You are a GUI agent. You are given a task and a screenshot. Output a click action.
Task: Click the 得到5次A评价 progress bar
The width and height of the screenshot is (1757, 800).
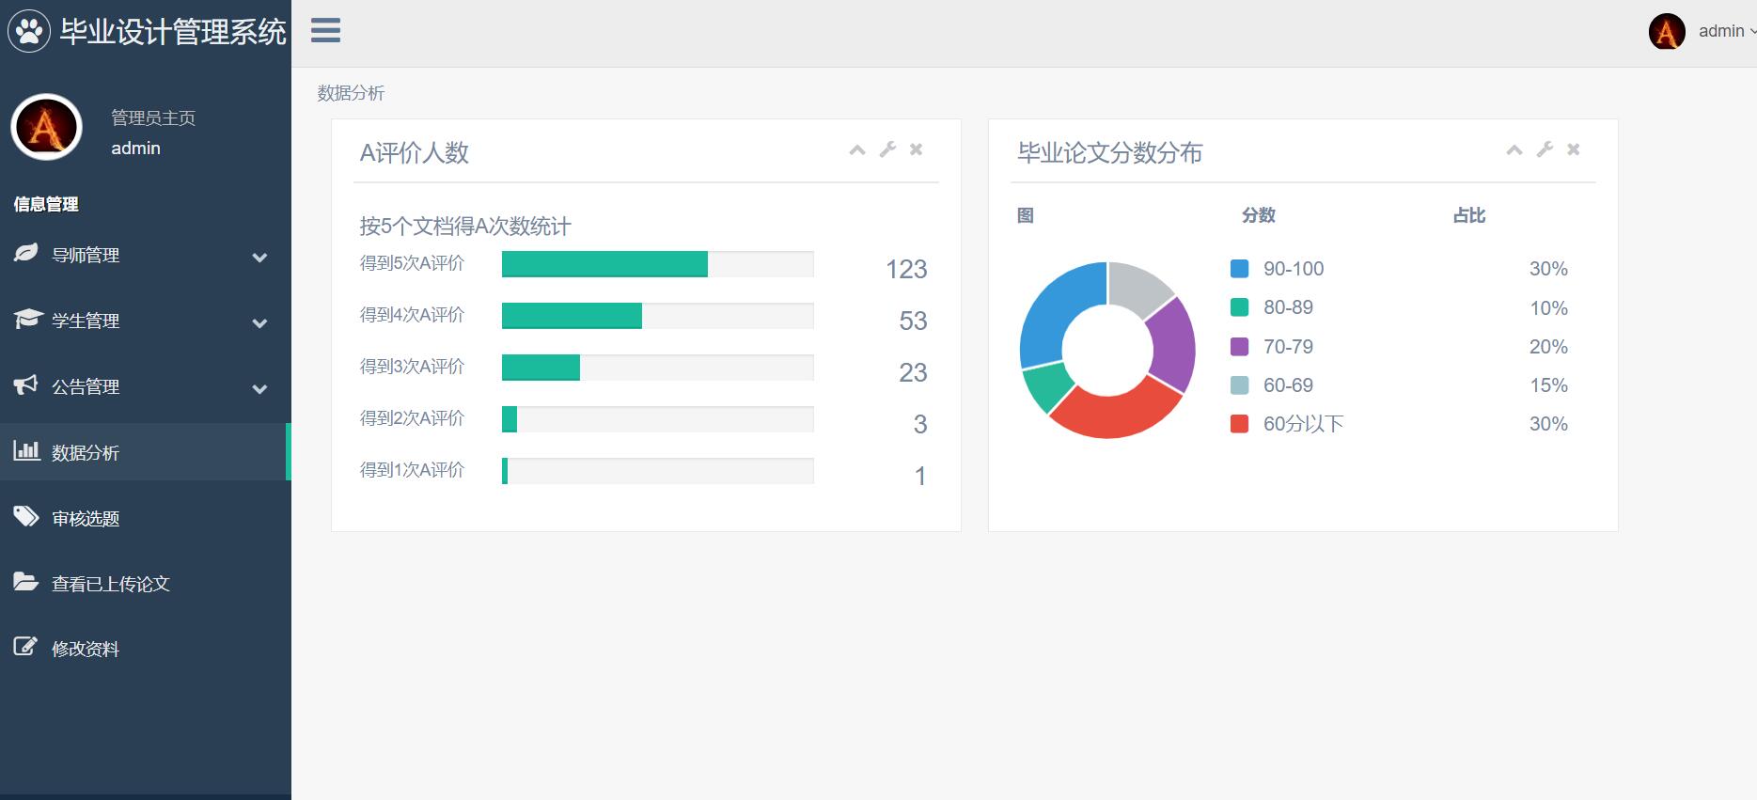pos(658,264)
